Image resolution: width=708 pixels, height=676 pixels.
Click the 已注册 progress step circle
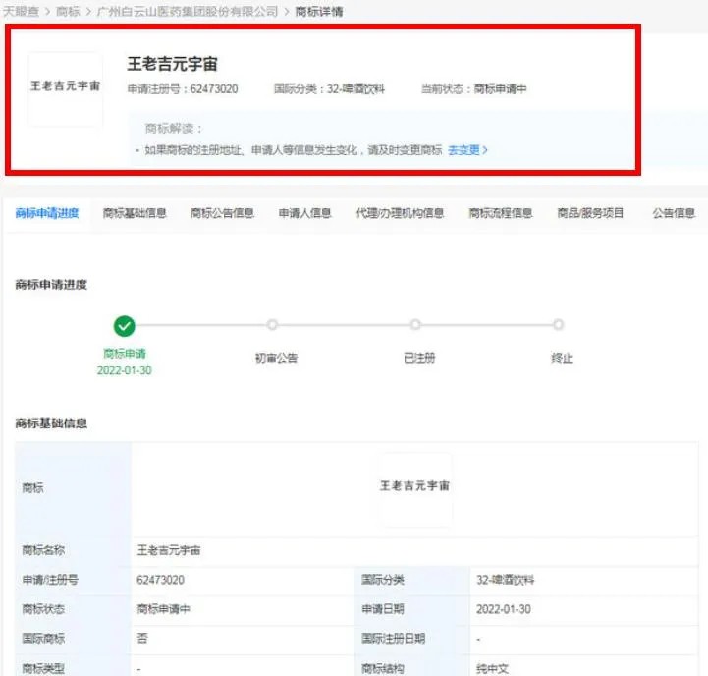coord(415,325)
